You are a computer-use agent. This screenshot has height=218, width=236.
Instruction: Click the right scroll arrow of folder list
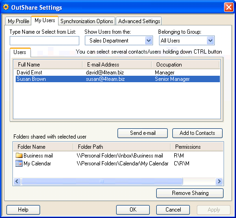219,181
